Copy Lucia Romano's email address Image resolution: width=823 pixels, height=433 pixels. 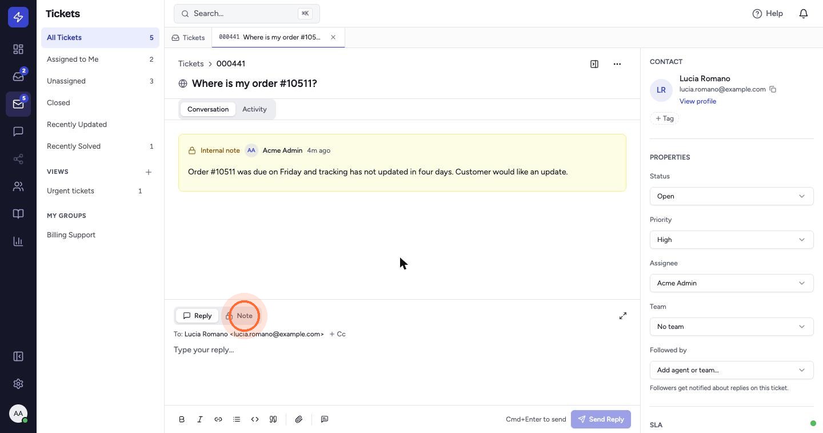pyautogui.click(x=773, y=89)
